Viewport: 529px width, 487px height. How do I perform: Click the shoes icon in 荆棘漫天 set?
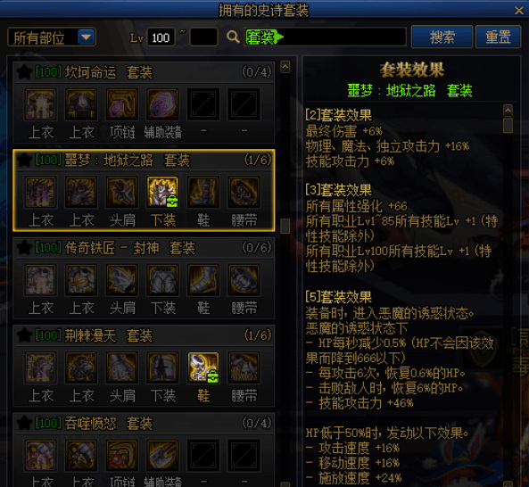tap(203, 367)
